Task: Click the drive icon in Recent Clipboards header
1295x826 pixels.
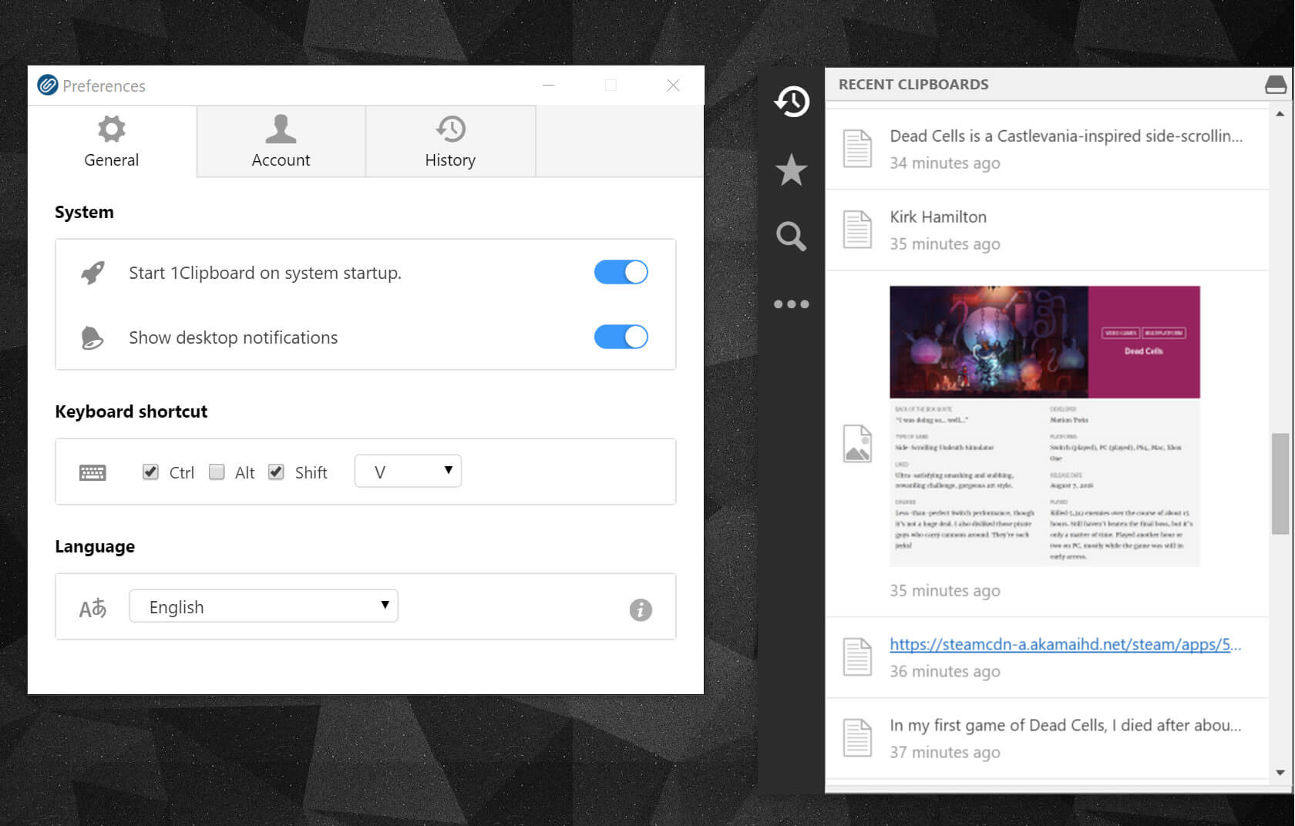Action: (x=1276, y=85)
